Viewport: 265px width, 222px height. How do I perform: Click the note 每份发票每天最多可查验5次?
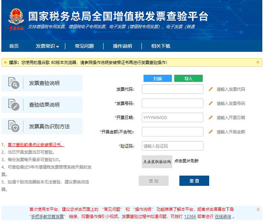(34, 159)
